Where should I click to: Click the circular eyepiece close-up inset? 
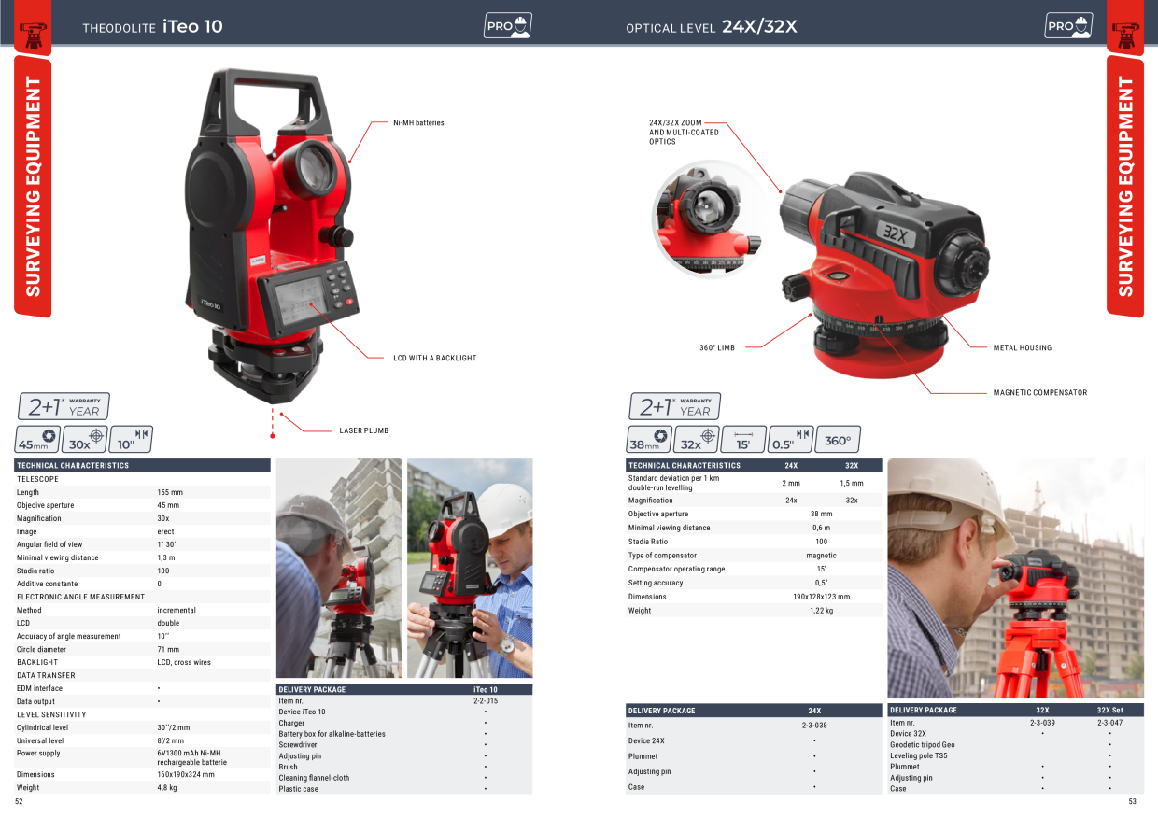click(x=710, y=219)
